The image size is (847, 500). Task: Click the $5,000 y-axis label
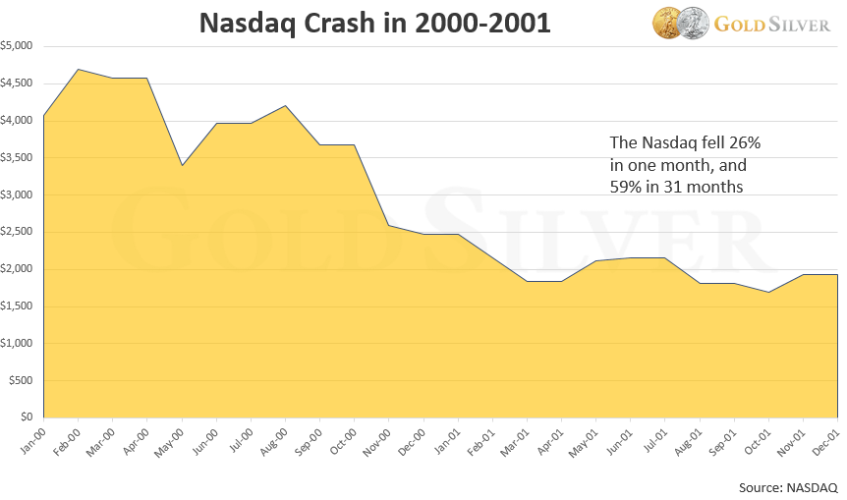click(17, 46)
